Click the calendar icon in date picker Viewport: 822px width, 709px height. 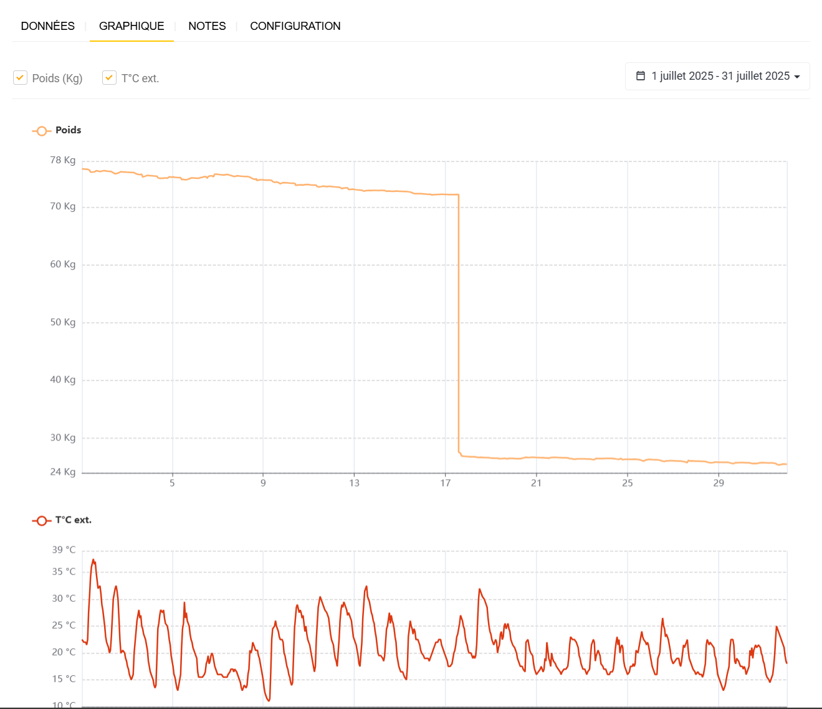coord(641,76)
